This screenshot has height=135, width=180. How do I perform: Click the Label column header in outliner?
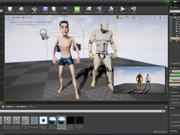174,15
